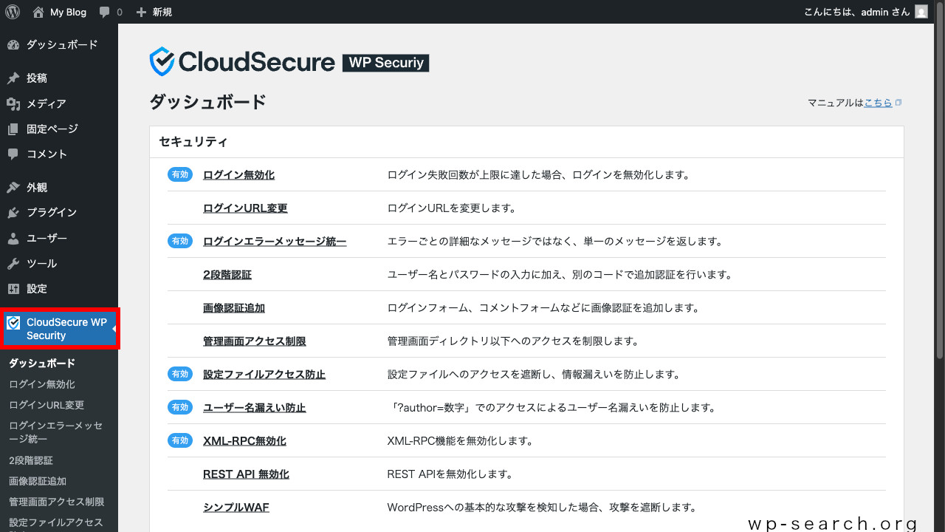Click the 外観 paintbrush icon

pyautogui.click(x=15, y=187)
